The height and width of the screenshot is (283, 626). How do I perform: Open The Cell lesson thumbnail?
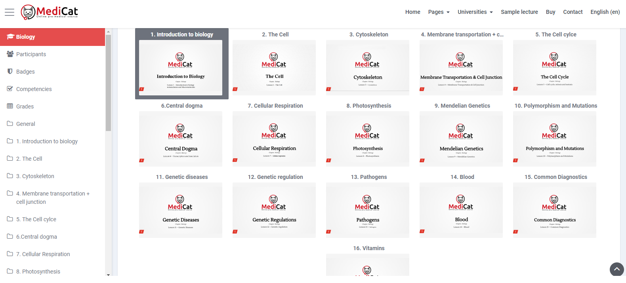(274, 68)
